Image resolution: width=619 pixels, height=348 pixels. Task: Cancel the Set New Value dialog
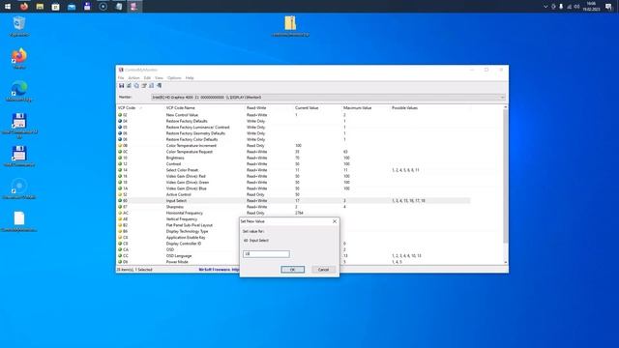pos(323,270)
